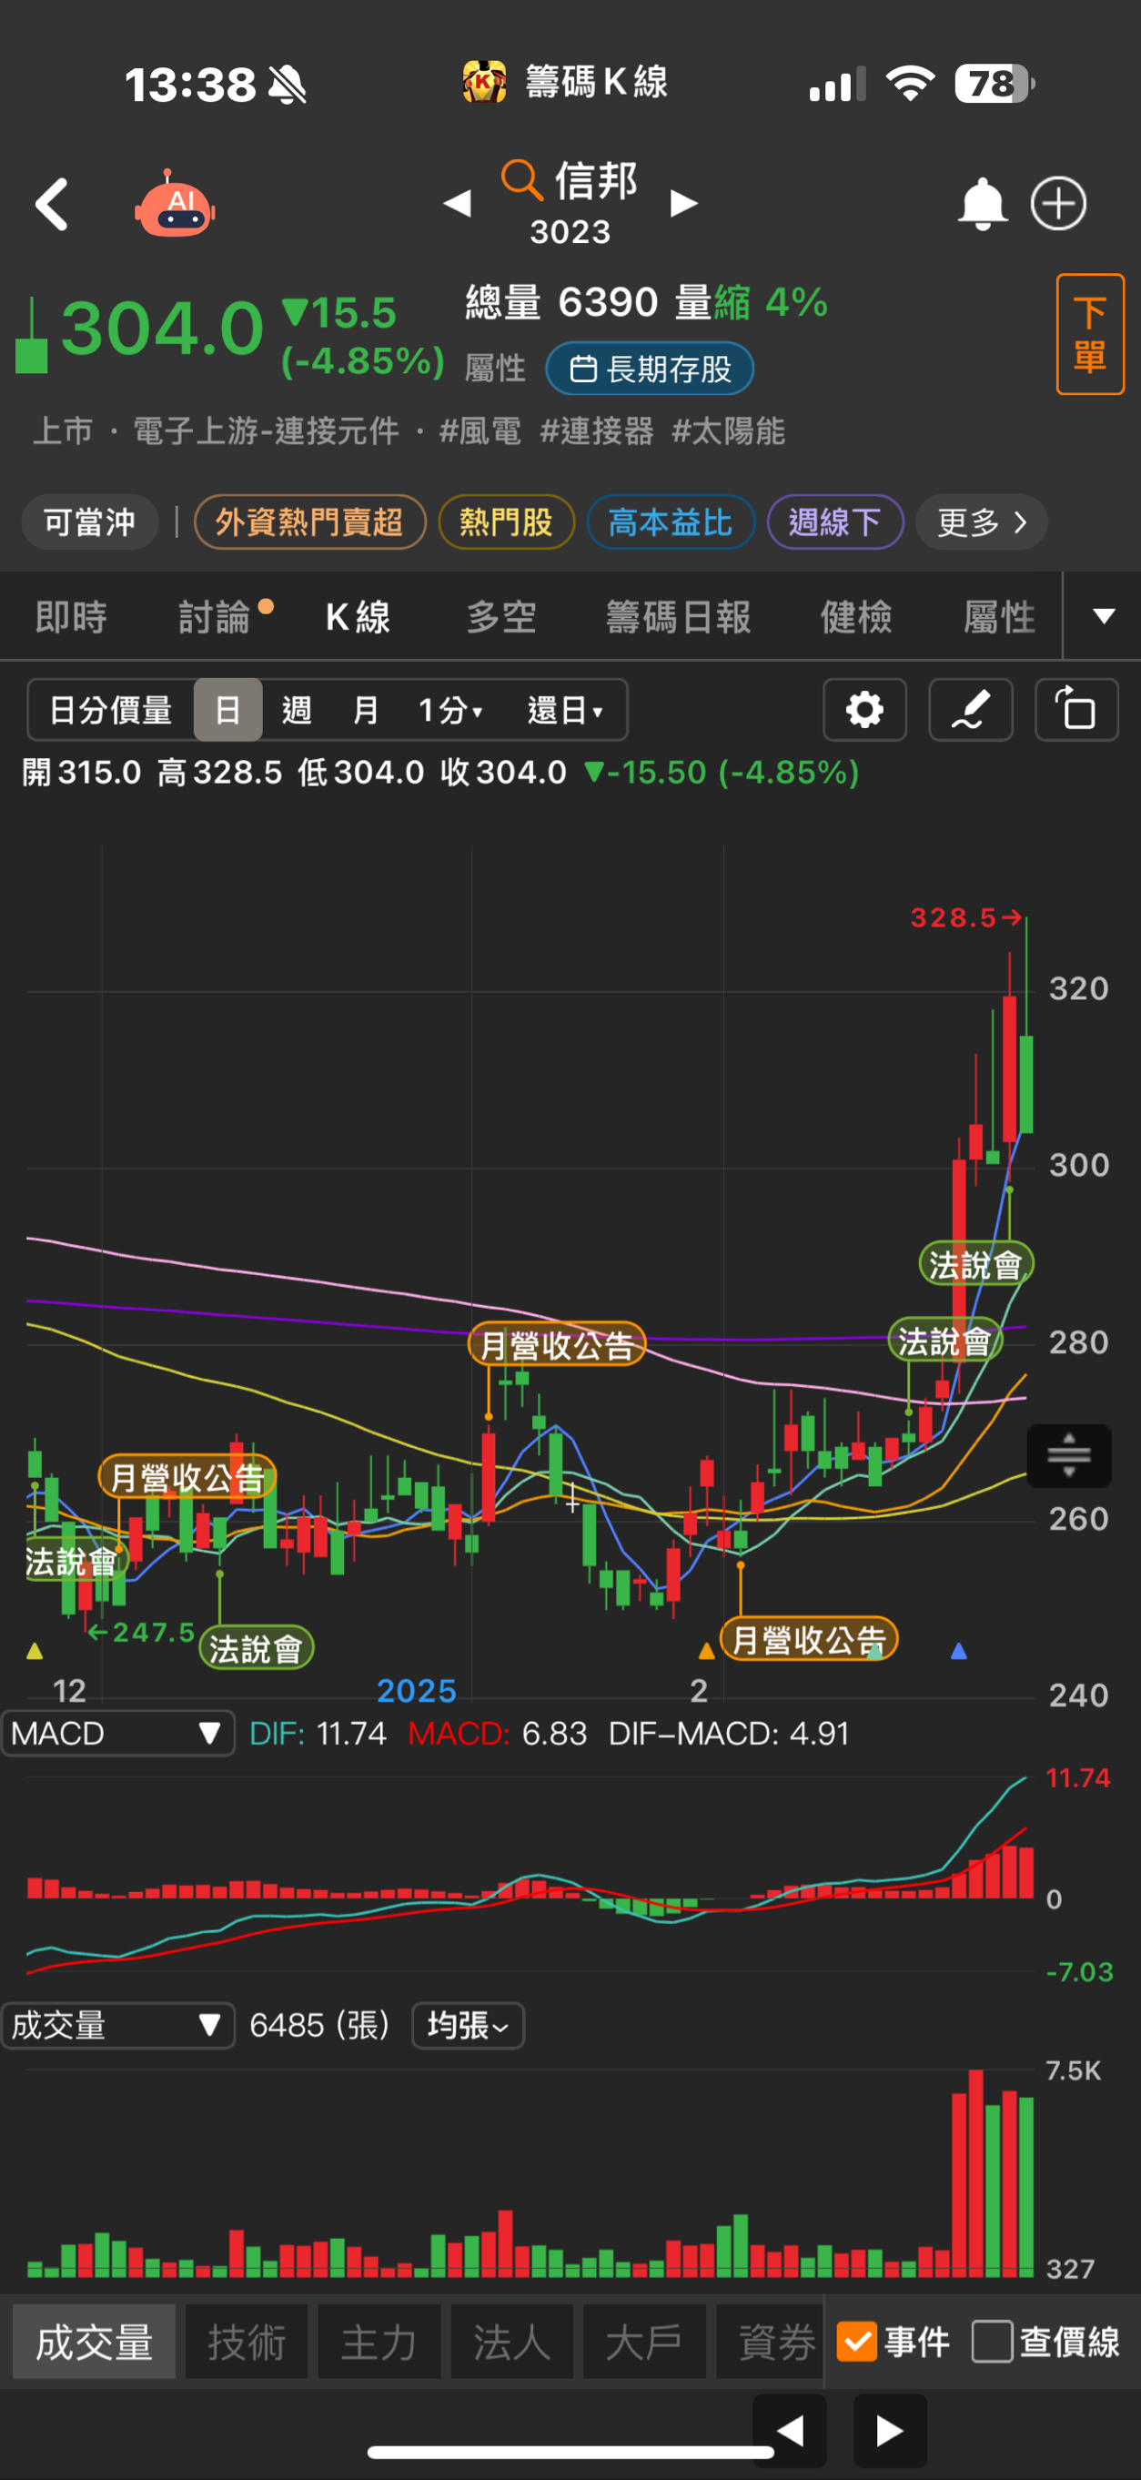Tap the blue triangle event marker

click(x=958, y=1651)
